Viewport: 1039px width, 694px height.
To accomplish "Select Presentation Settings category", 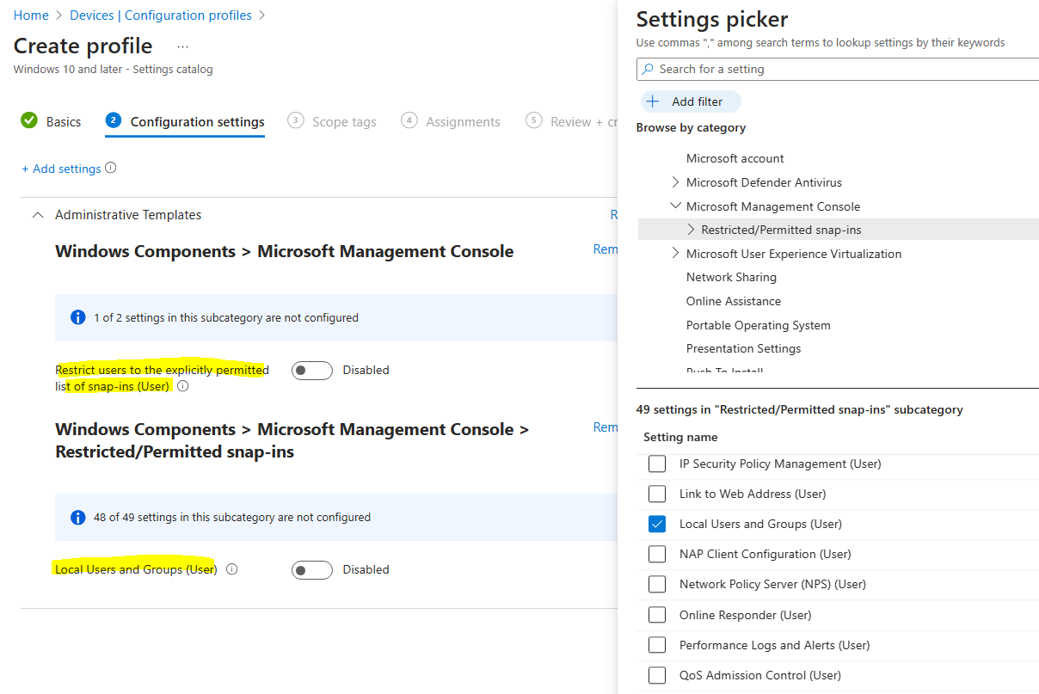I will [743, 348].
